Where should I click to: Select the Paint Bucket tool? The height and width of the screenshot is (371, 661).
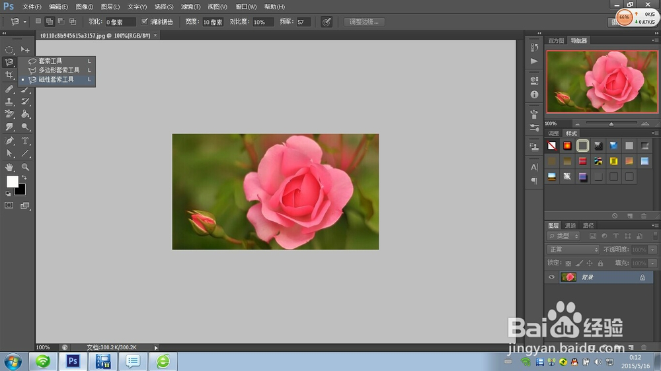pyautogui.click(x=25, y=114)
